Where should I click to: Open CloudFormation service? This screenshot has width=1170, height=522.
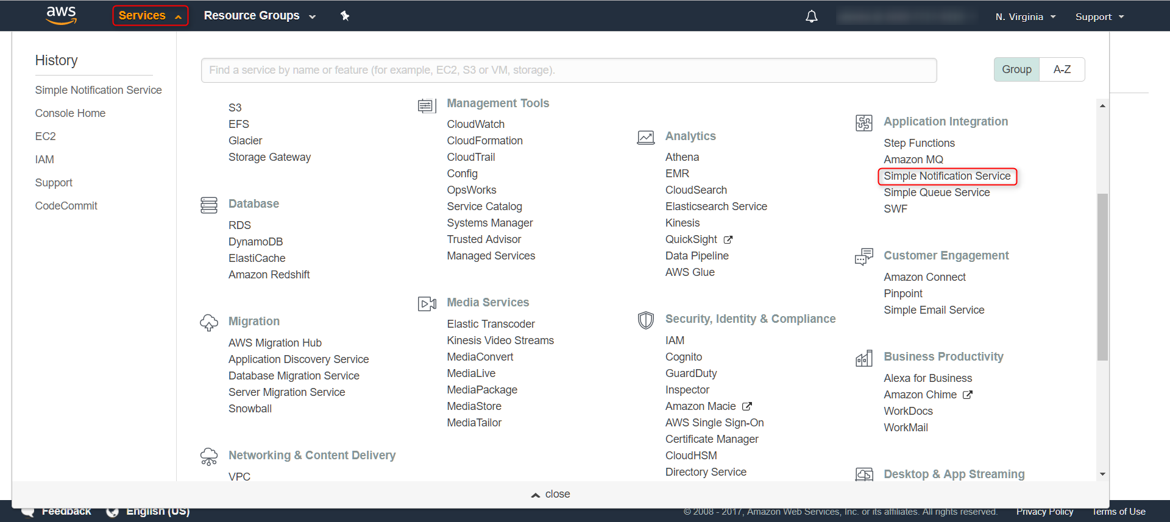(484, 141)
